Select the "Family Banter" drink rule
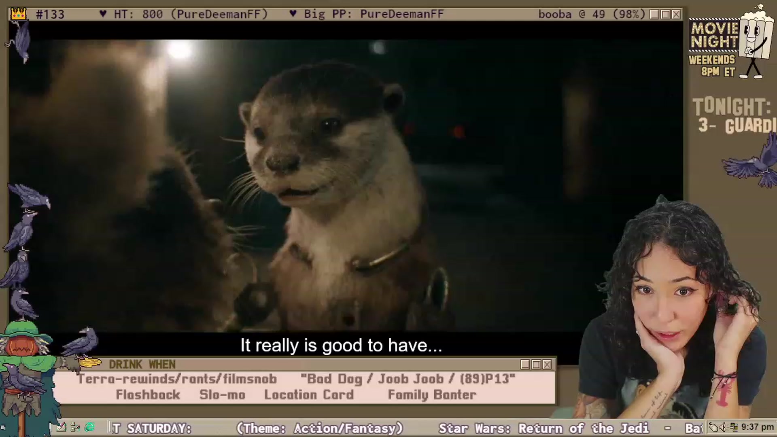 [x=432, y=395]
